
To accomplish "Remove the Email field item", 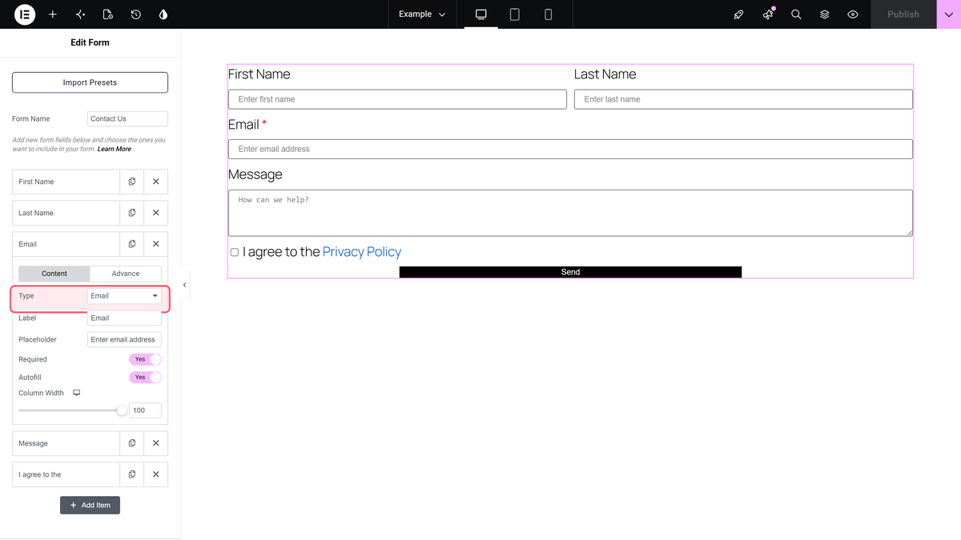I will tap(156, 244).
